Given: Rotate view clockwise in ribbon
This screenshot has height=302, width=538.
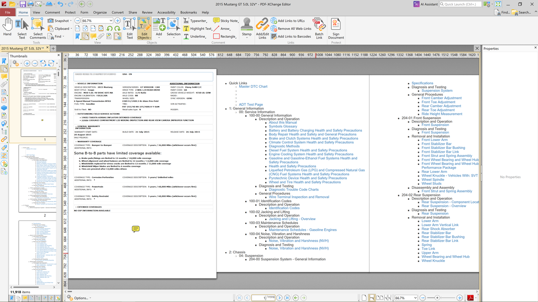Looking at the screenshot, I should pyautogui.click(x=117, y=29).
